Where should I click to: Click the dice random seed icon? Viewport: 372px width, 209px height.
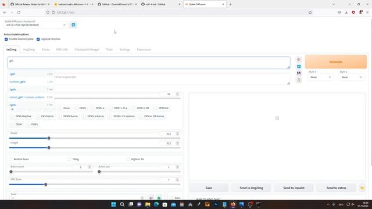point(151,197)
